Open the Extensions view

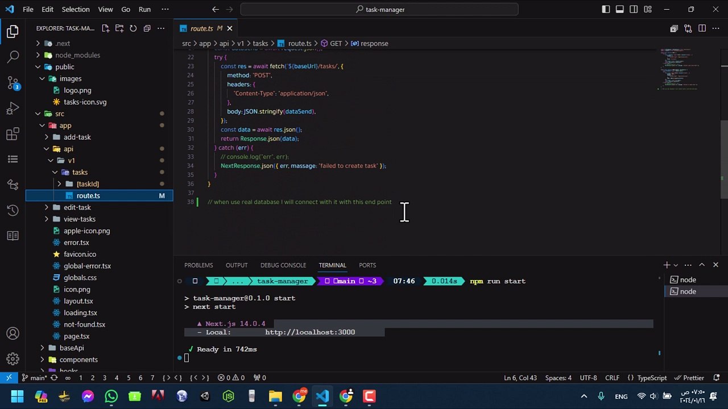point(13,134)
